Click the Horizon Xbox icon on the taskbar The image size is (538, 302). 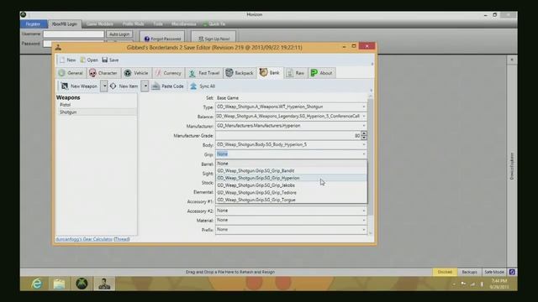coord(82,284)
